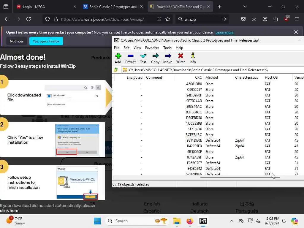This screenshot has height=228, width=304.
Task: Select the row with CRC A5061DB0
Action: point(208,84)
